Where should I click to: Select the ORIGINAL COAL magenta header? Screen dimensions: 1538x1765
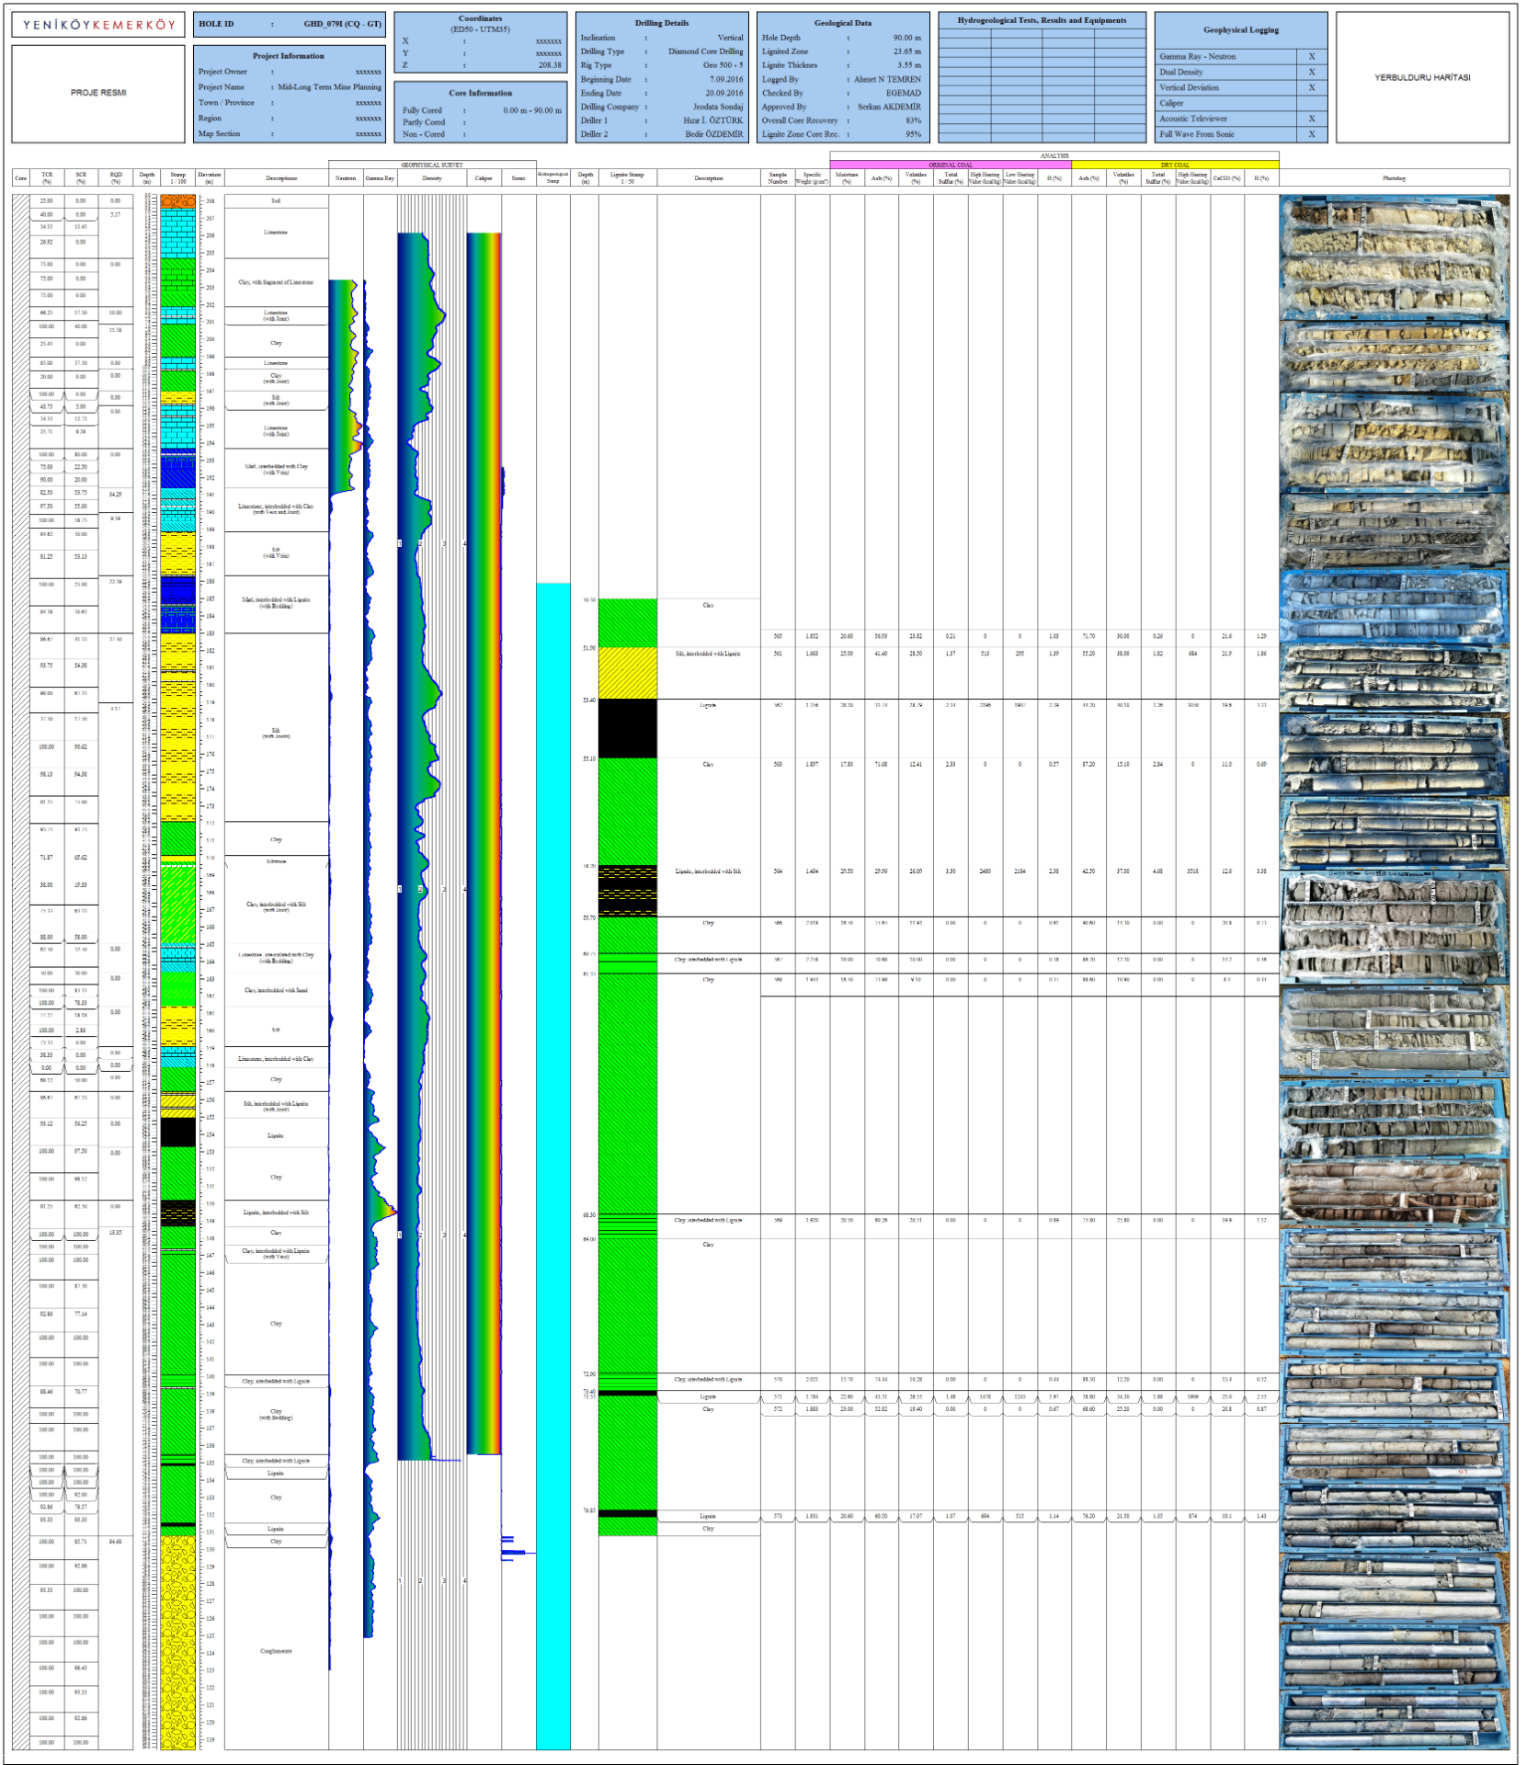point(950,165)
